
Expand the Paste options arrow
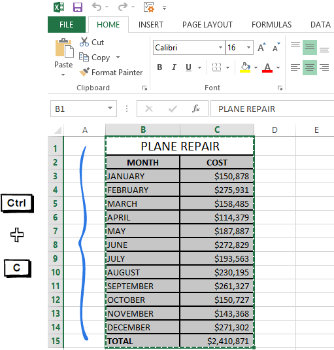(x=63, y=75)
